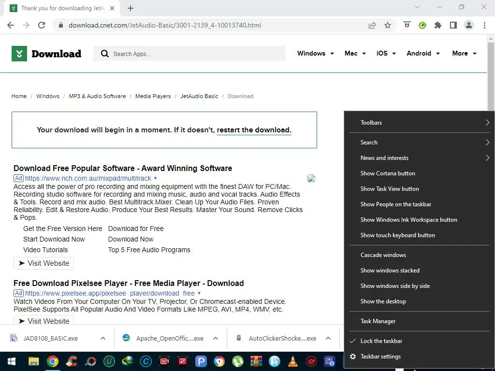Click the Chrome taskbar icon
Viewport: 495px width, 371px height.
pyautogui.click(x=53, y=361)
